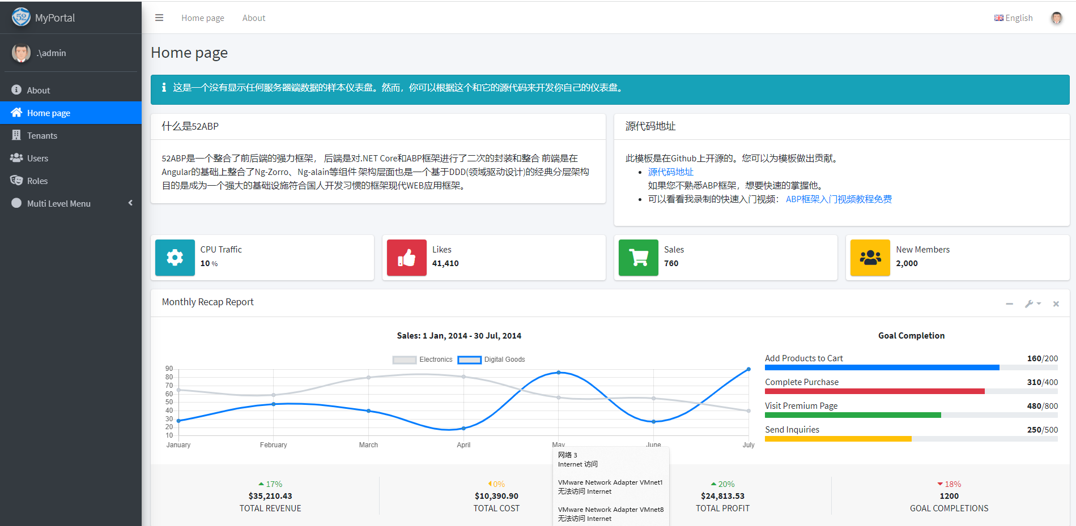
Task: Open the user avatar in top-right corner
Action: 1056,18
